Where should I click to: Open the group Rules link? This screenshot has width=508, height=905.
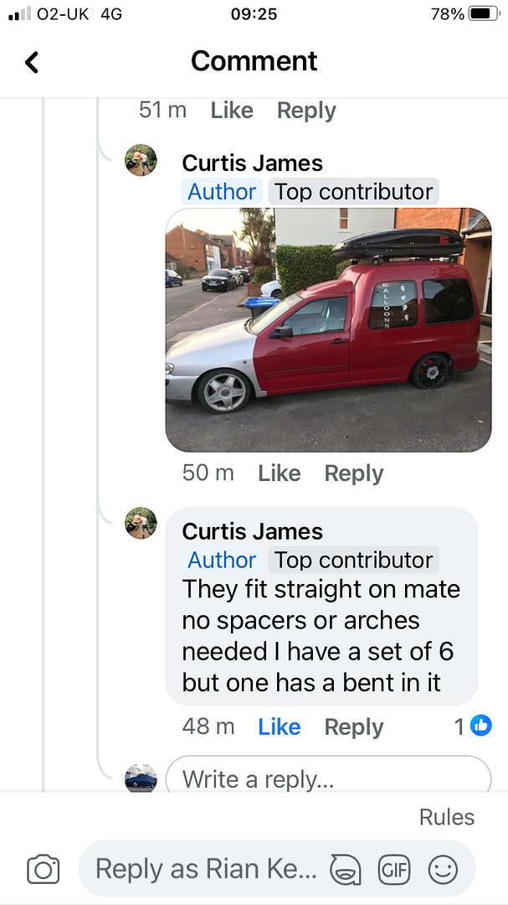(447, 817)
